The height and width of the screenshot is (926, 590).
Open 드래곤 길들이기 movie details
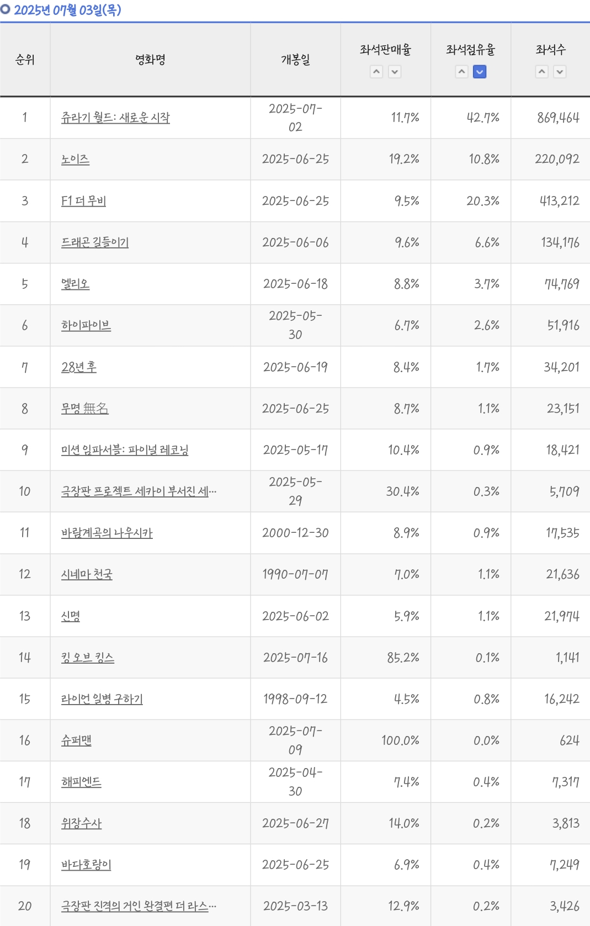coord(95,242)
